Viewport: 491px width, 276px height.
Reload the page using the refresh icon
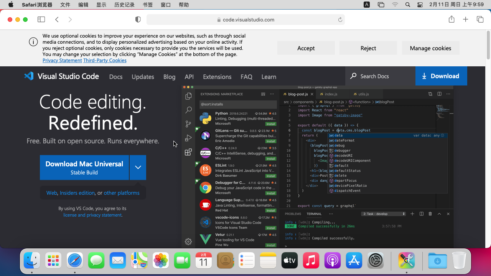[340, 20]
